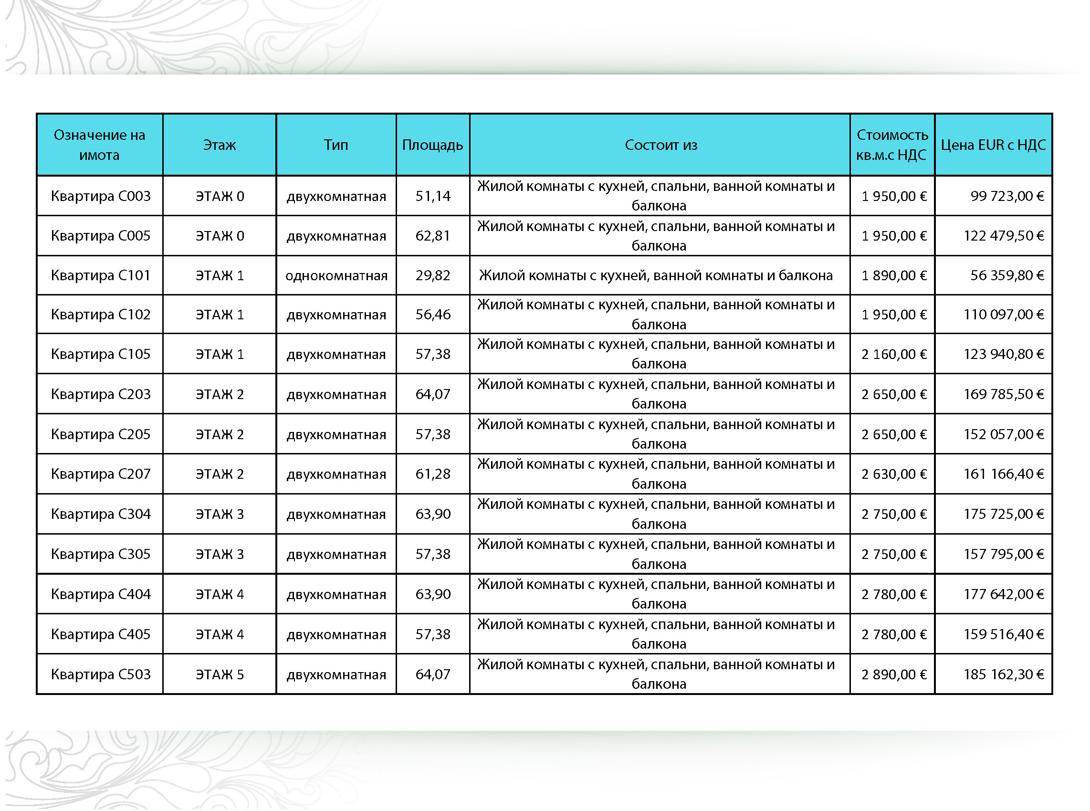
Task: Click the price 99 723,00 € cell
Action: pos(1006,196)
